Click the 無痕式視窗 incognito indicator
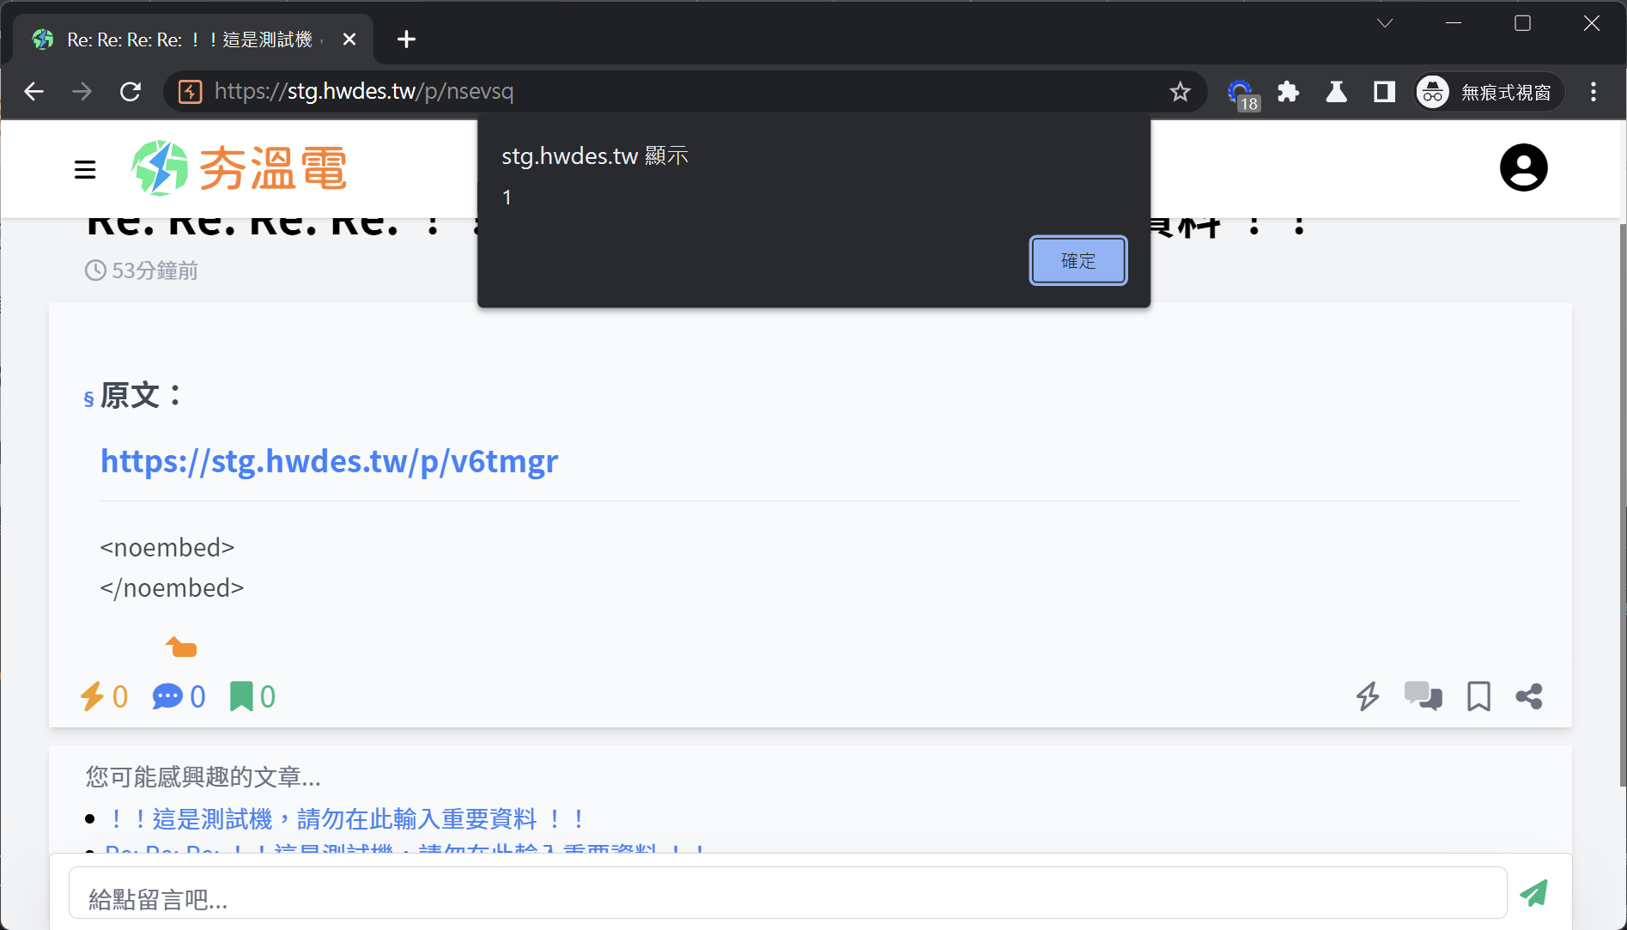The image size is (1627, 930). (1488, 91)
